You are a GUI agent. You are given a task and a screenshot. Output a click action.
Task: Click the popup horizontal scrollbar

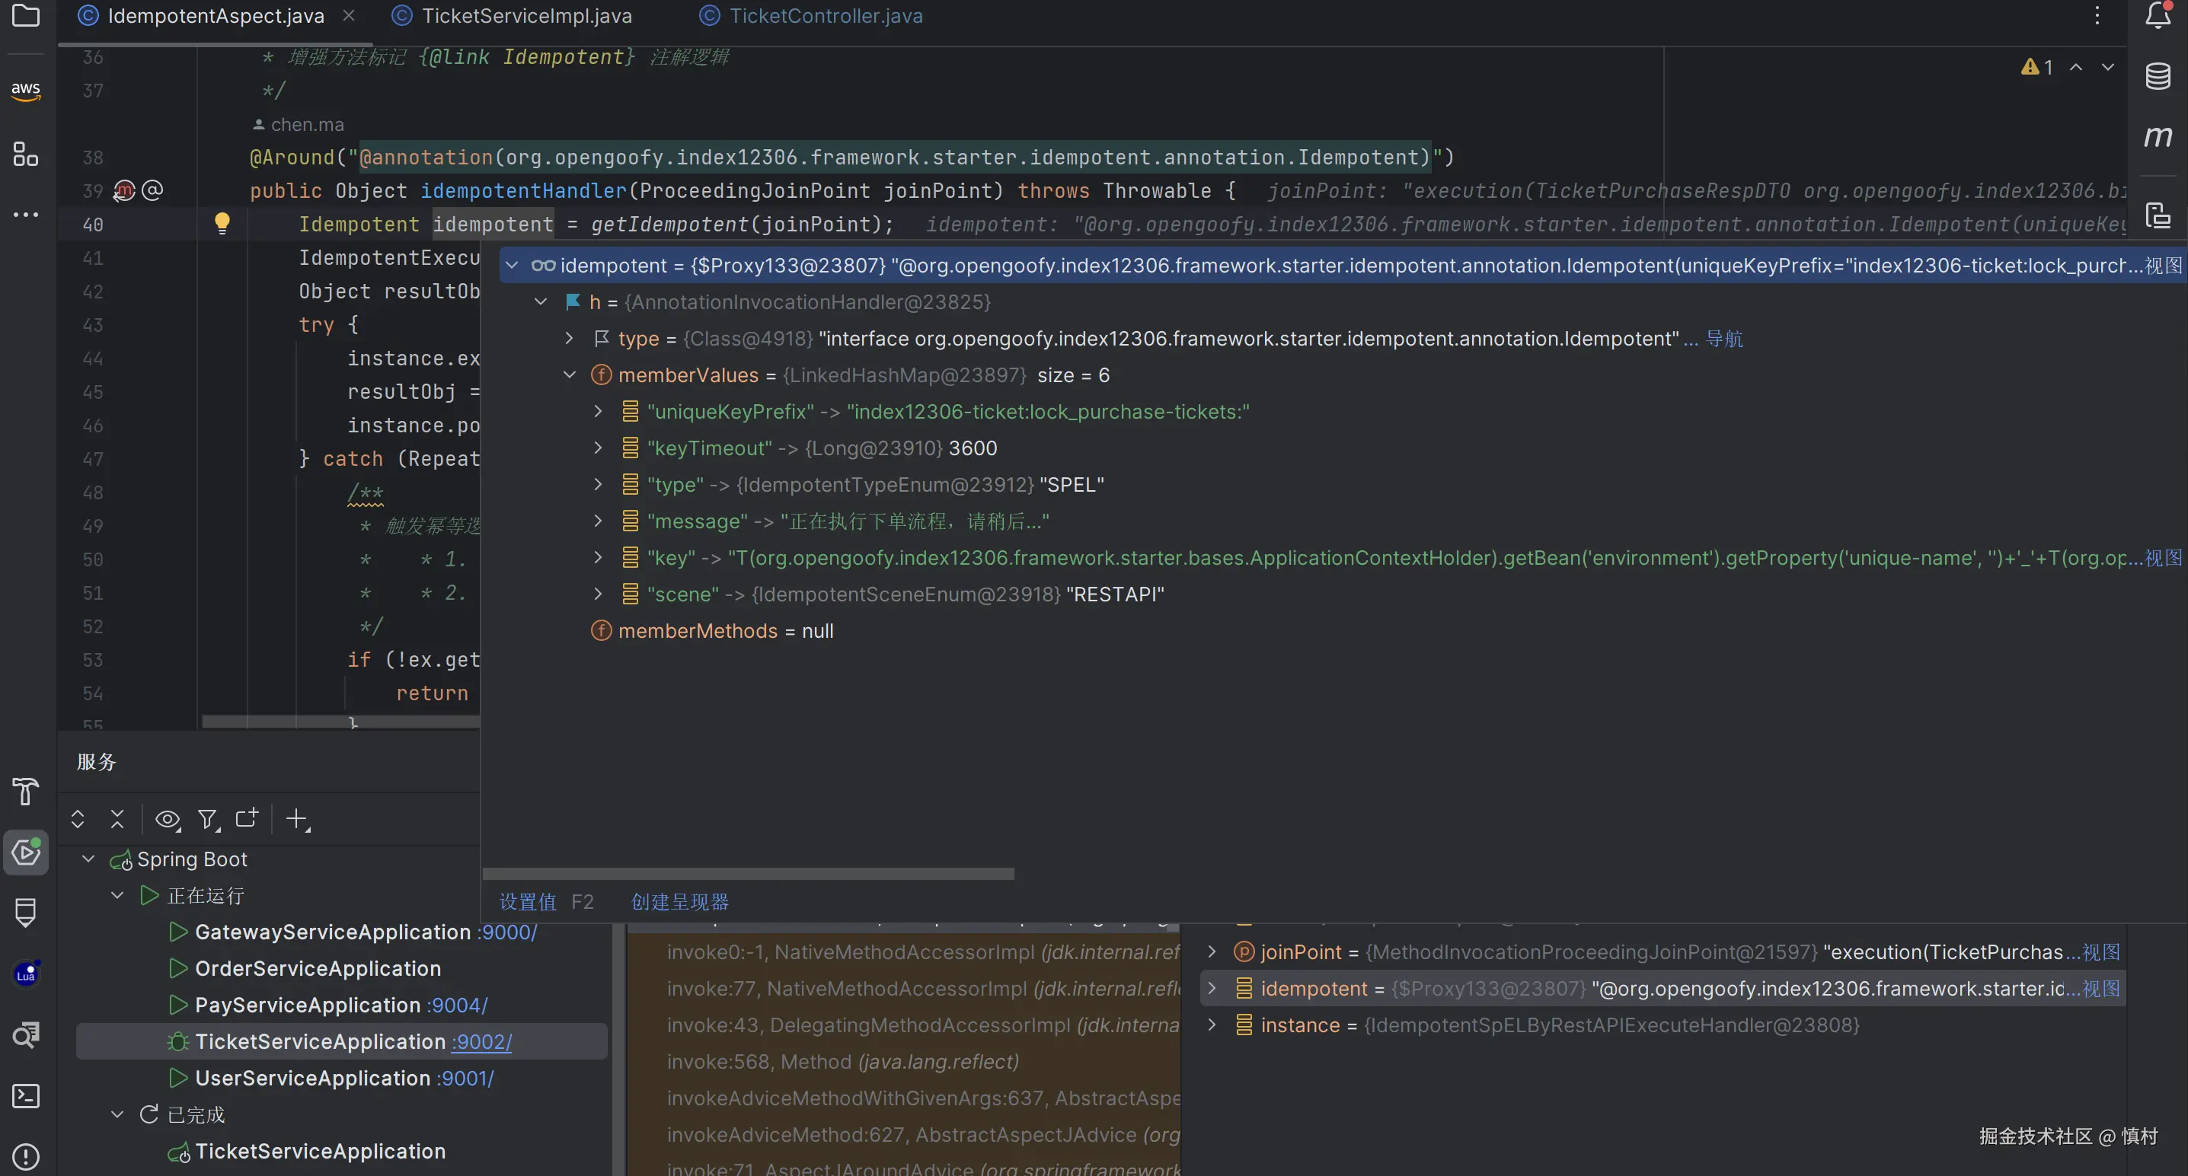pyautogui.click(x=747, y=874)
